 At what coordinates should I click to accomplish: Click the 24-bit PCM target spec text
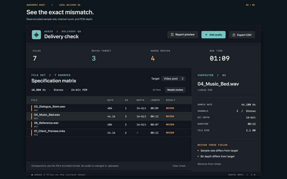tap(79, 90)
